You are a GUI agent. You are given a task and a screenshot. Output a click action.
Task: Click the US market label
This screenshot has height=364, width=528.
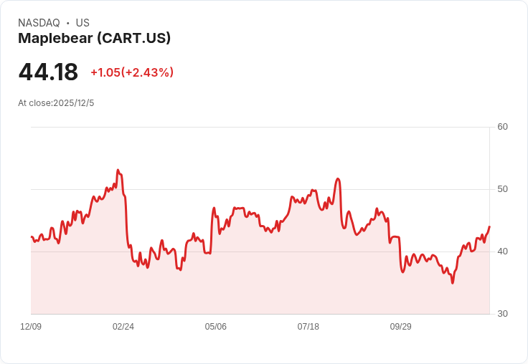pyautogui.click(x=82, y=23)
